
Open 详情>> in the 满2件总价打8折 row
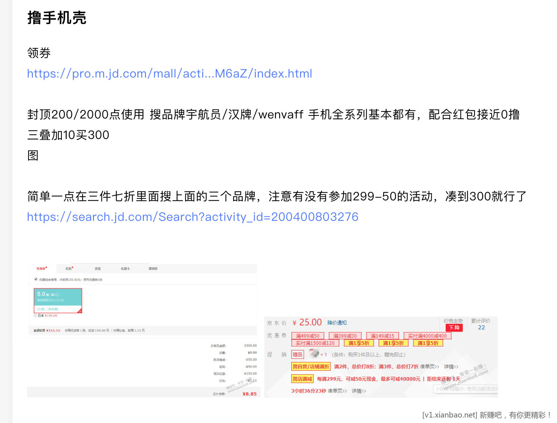pos(451,367)
